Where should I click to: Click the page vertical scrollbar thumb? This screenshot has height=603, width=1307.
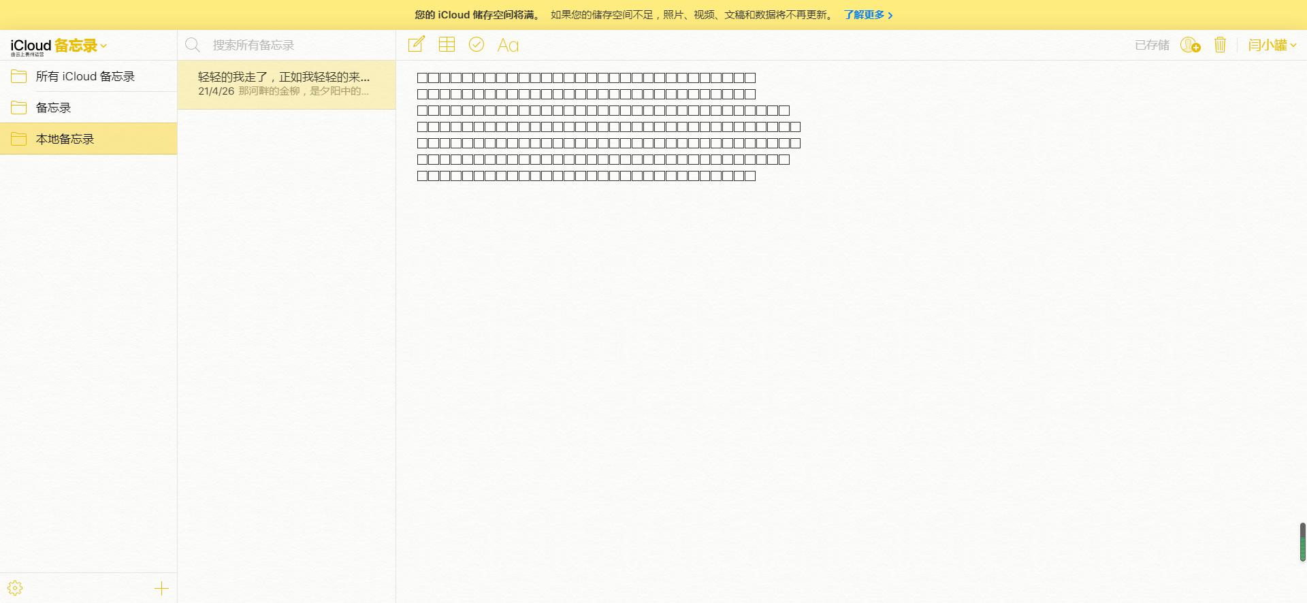[1302, 542]
